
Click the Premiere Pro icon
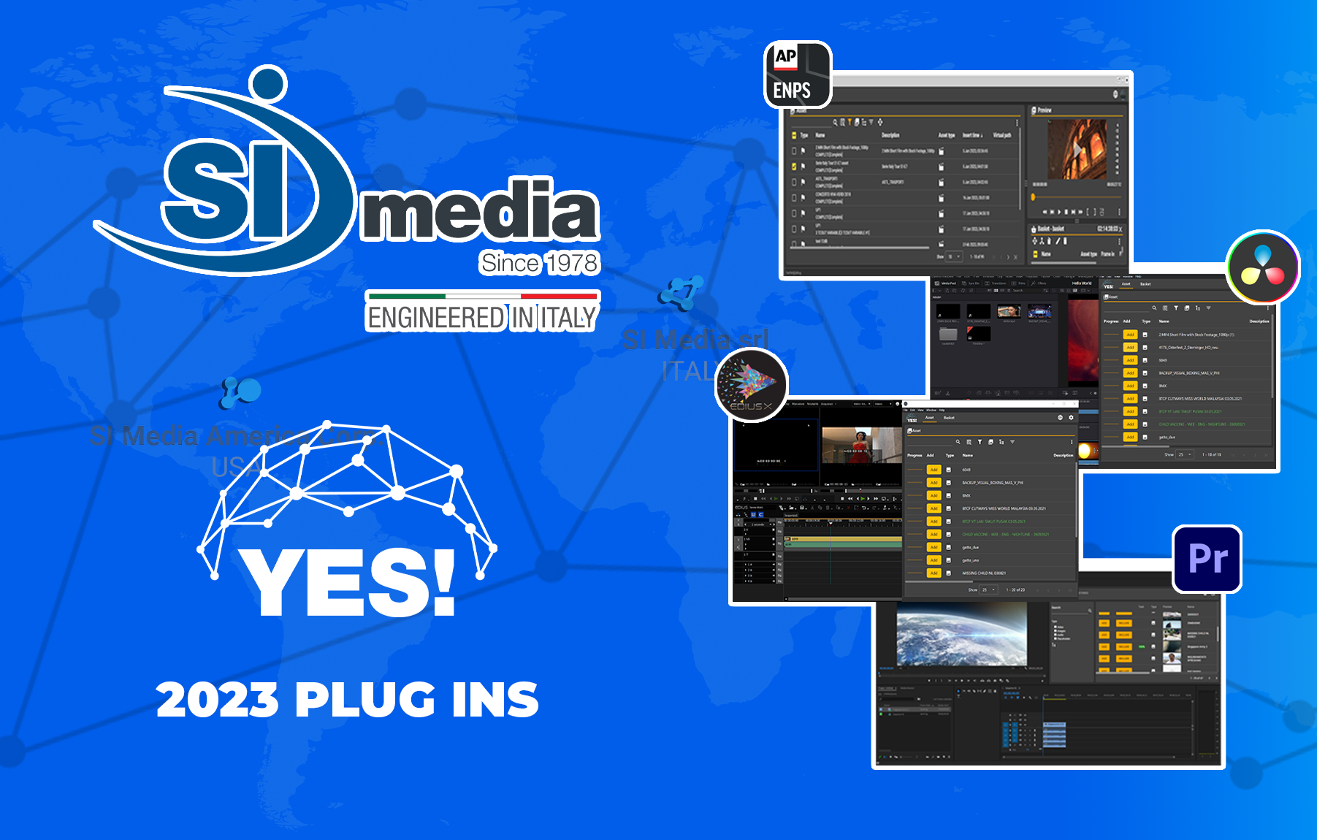1207,560
